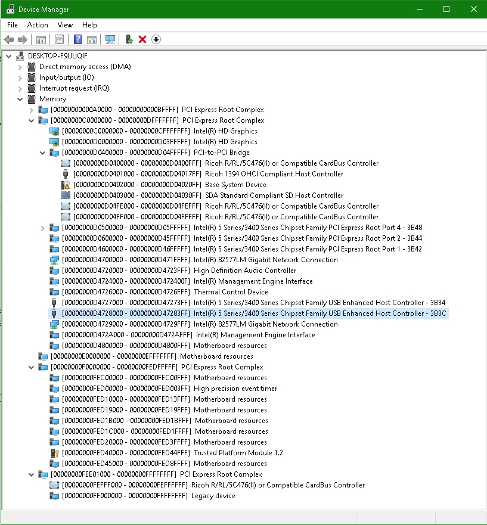
Task: Click the chip icon beside Interrupt request (IRQ)
Action: (x=32, y=88)
